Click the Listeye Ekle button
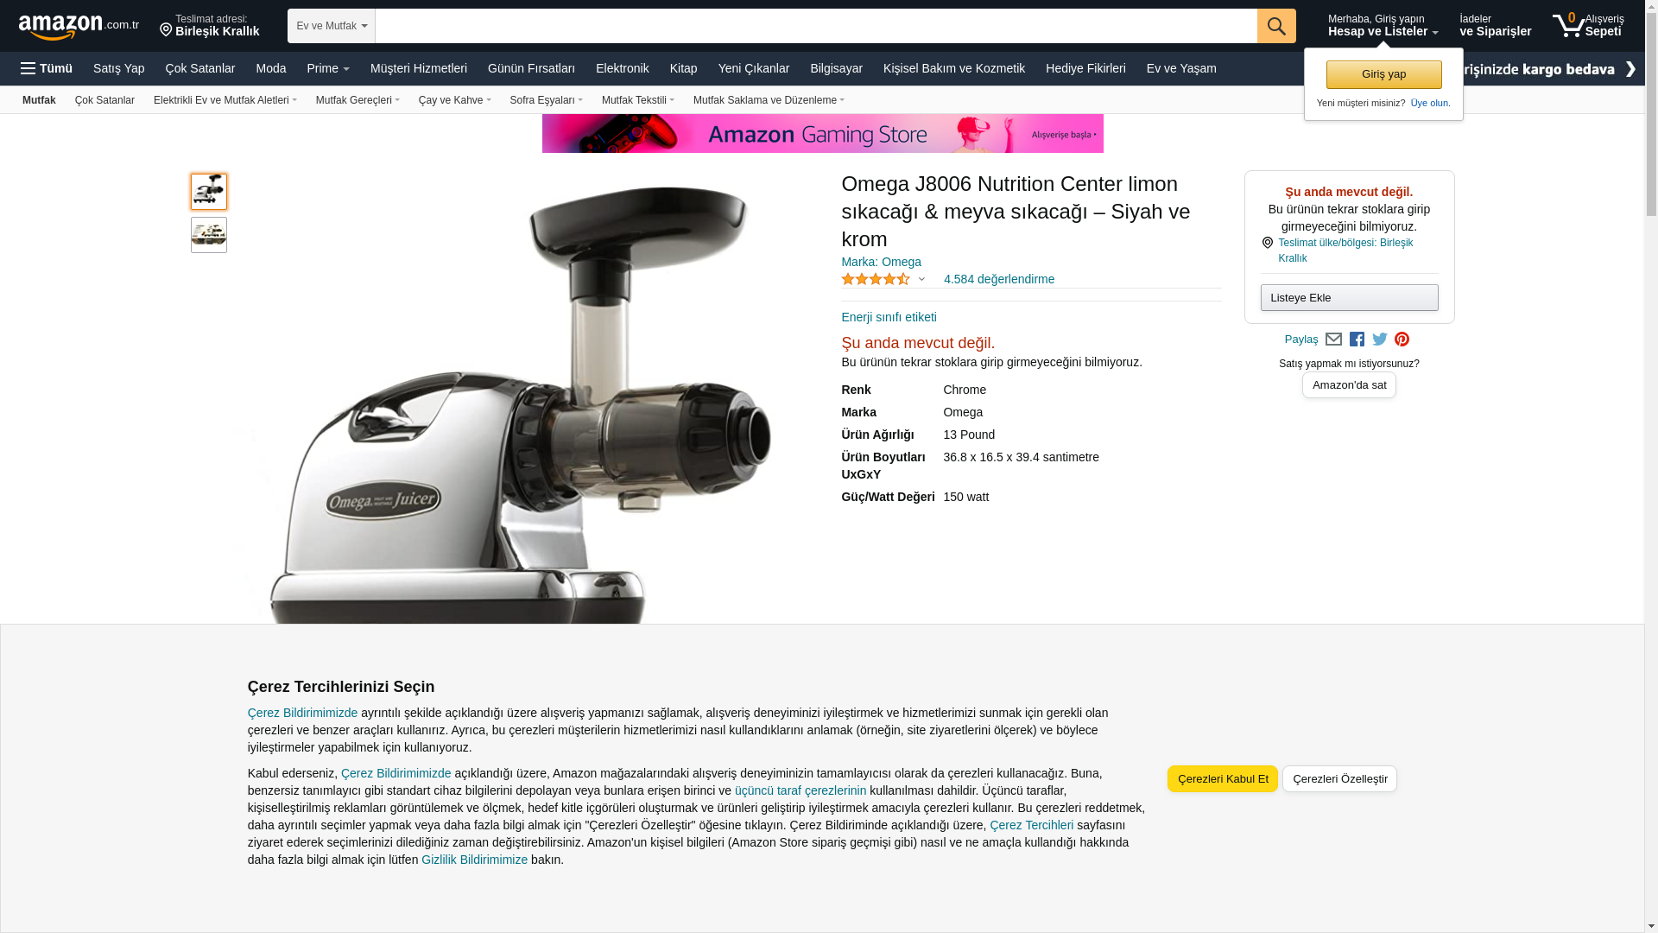This screenshot has height=933, width=1658. pos(1349,298)
